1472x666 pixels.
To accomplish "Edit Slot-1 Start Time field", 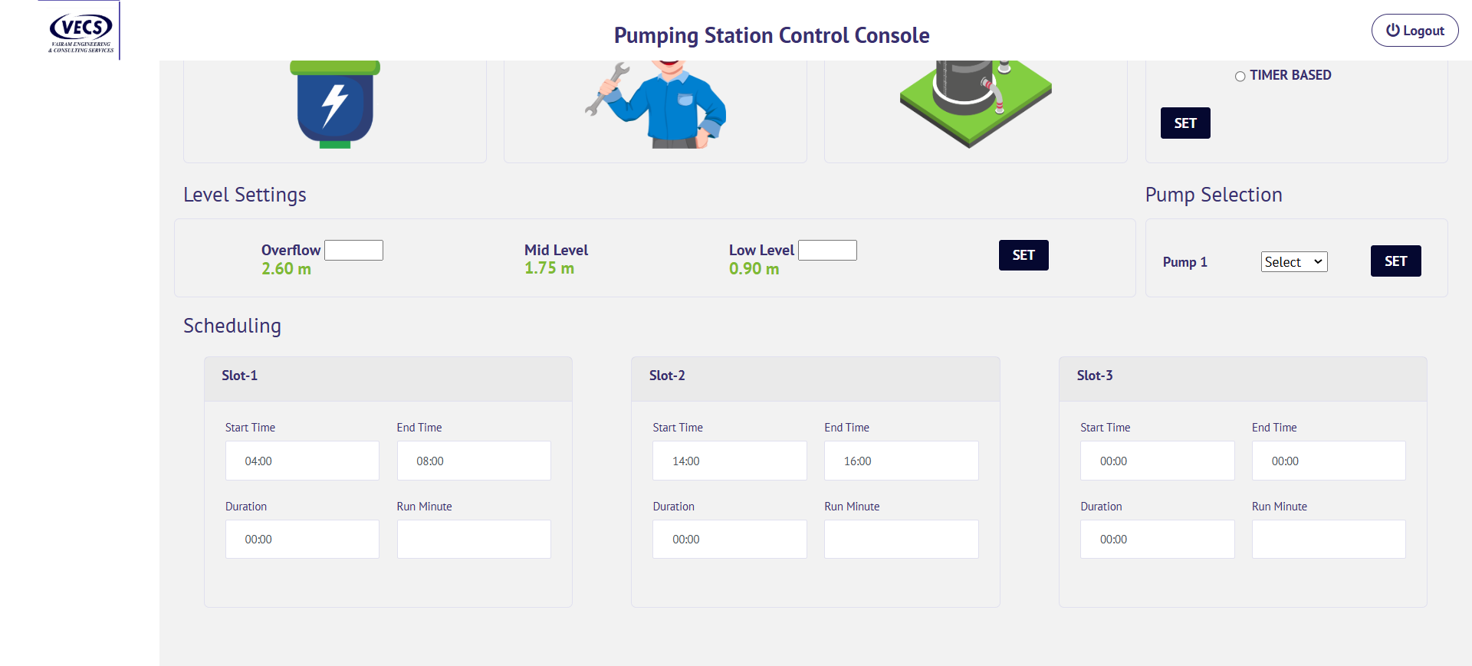I will pos(302,461).
